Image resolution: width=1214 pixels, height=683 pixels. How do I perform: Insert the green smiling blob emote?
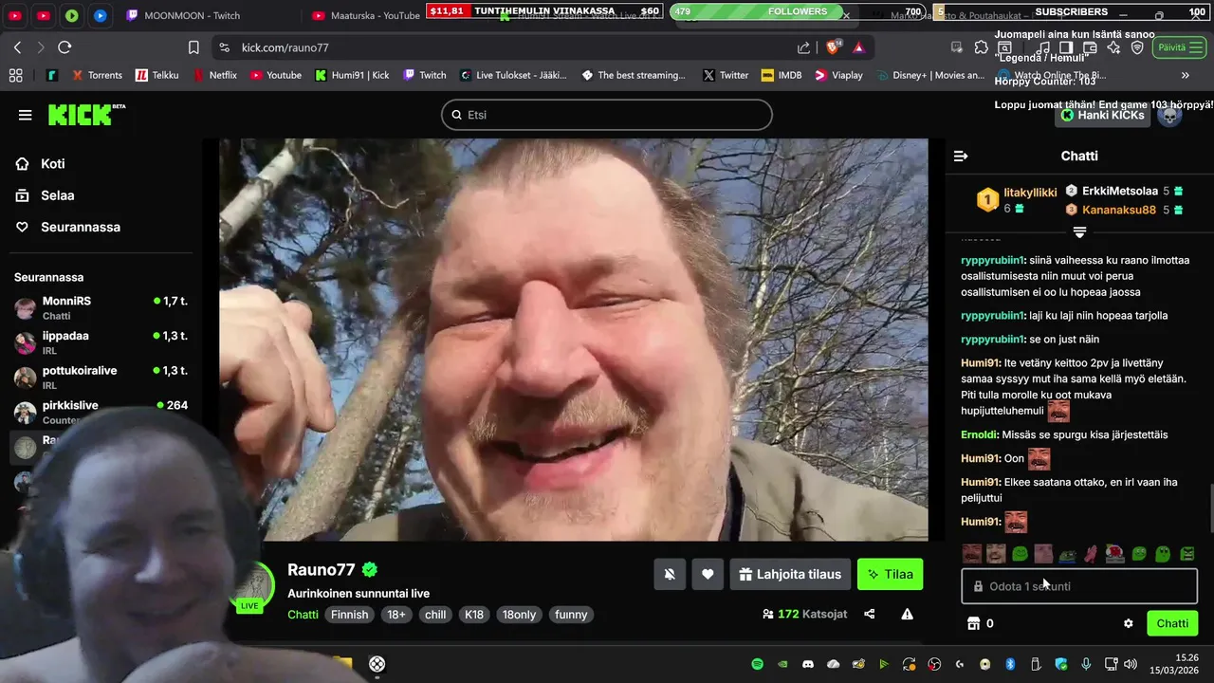[1020, 554]
